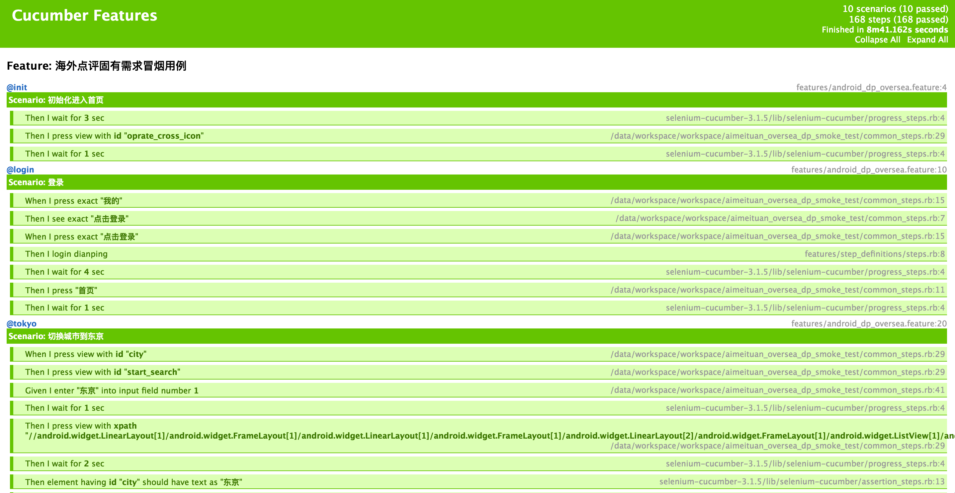Image resolution: width=955 pixels, height=493 pixels.
Task: Collapse the 切换城市到东京 scenario header
Action: [x=477, y=336]
